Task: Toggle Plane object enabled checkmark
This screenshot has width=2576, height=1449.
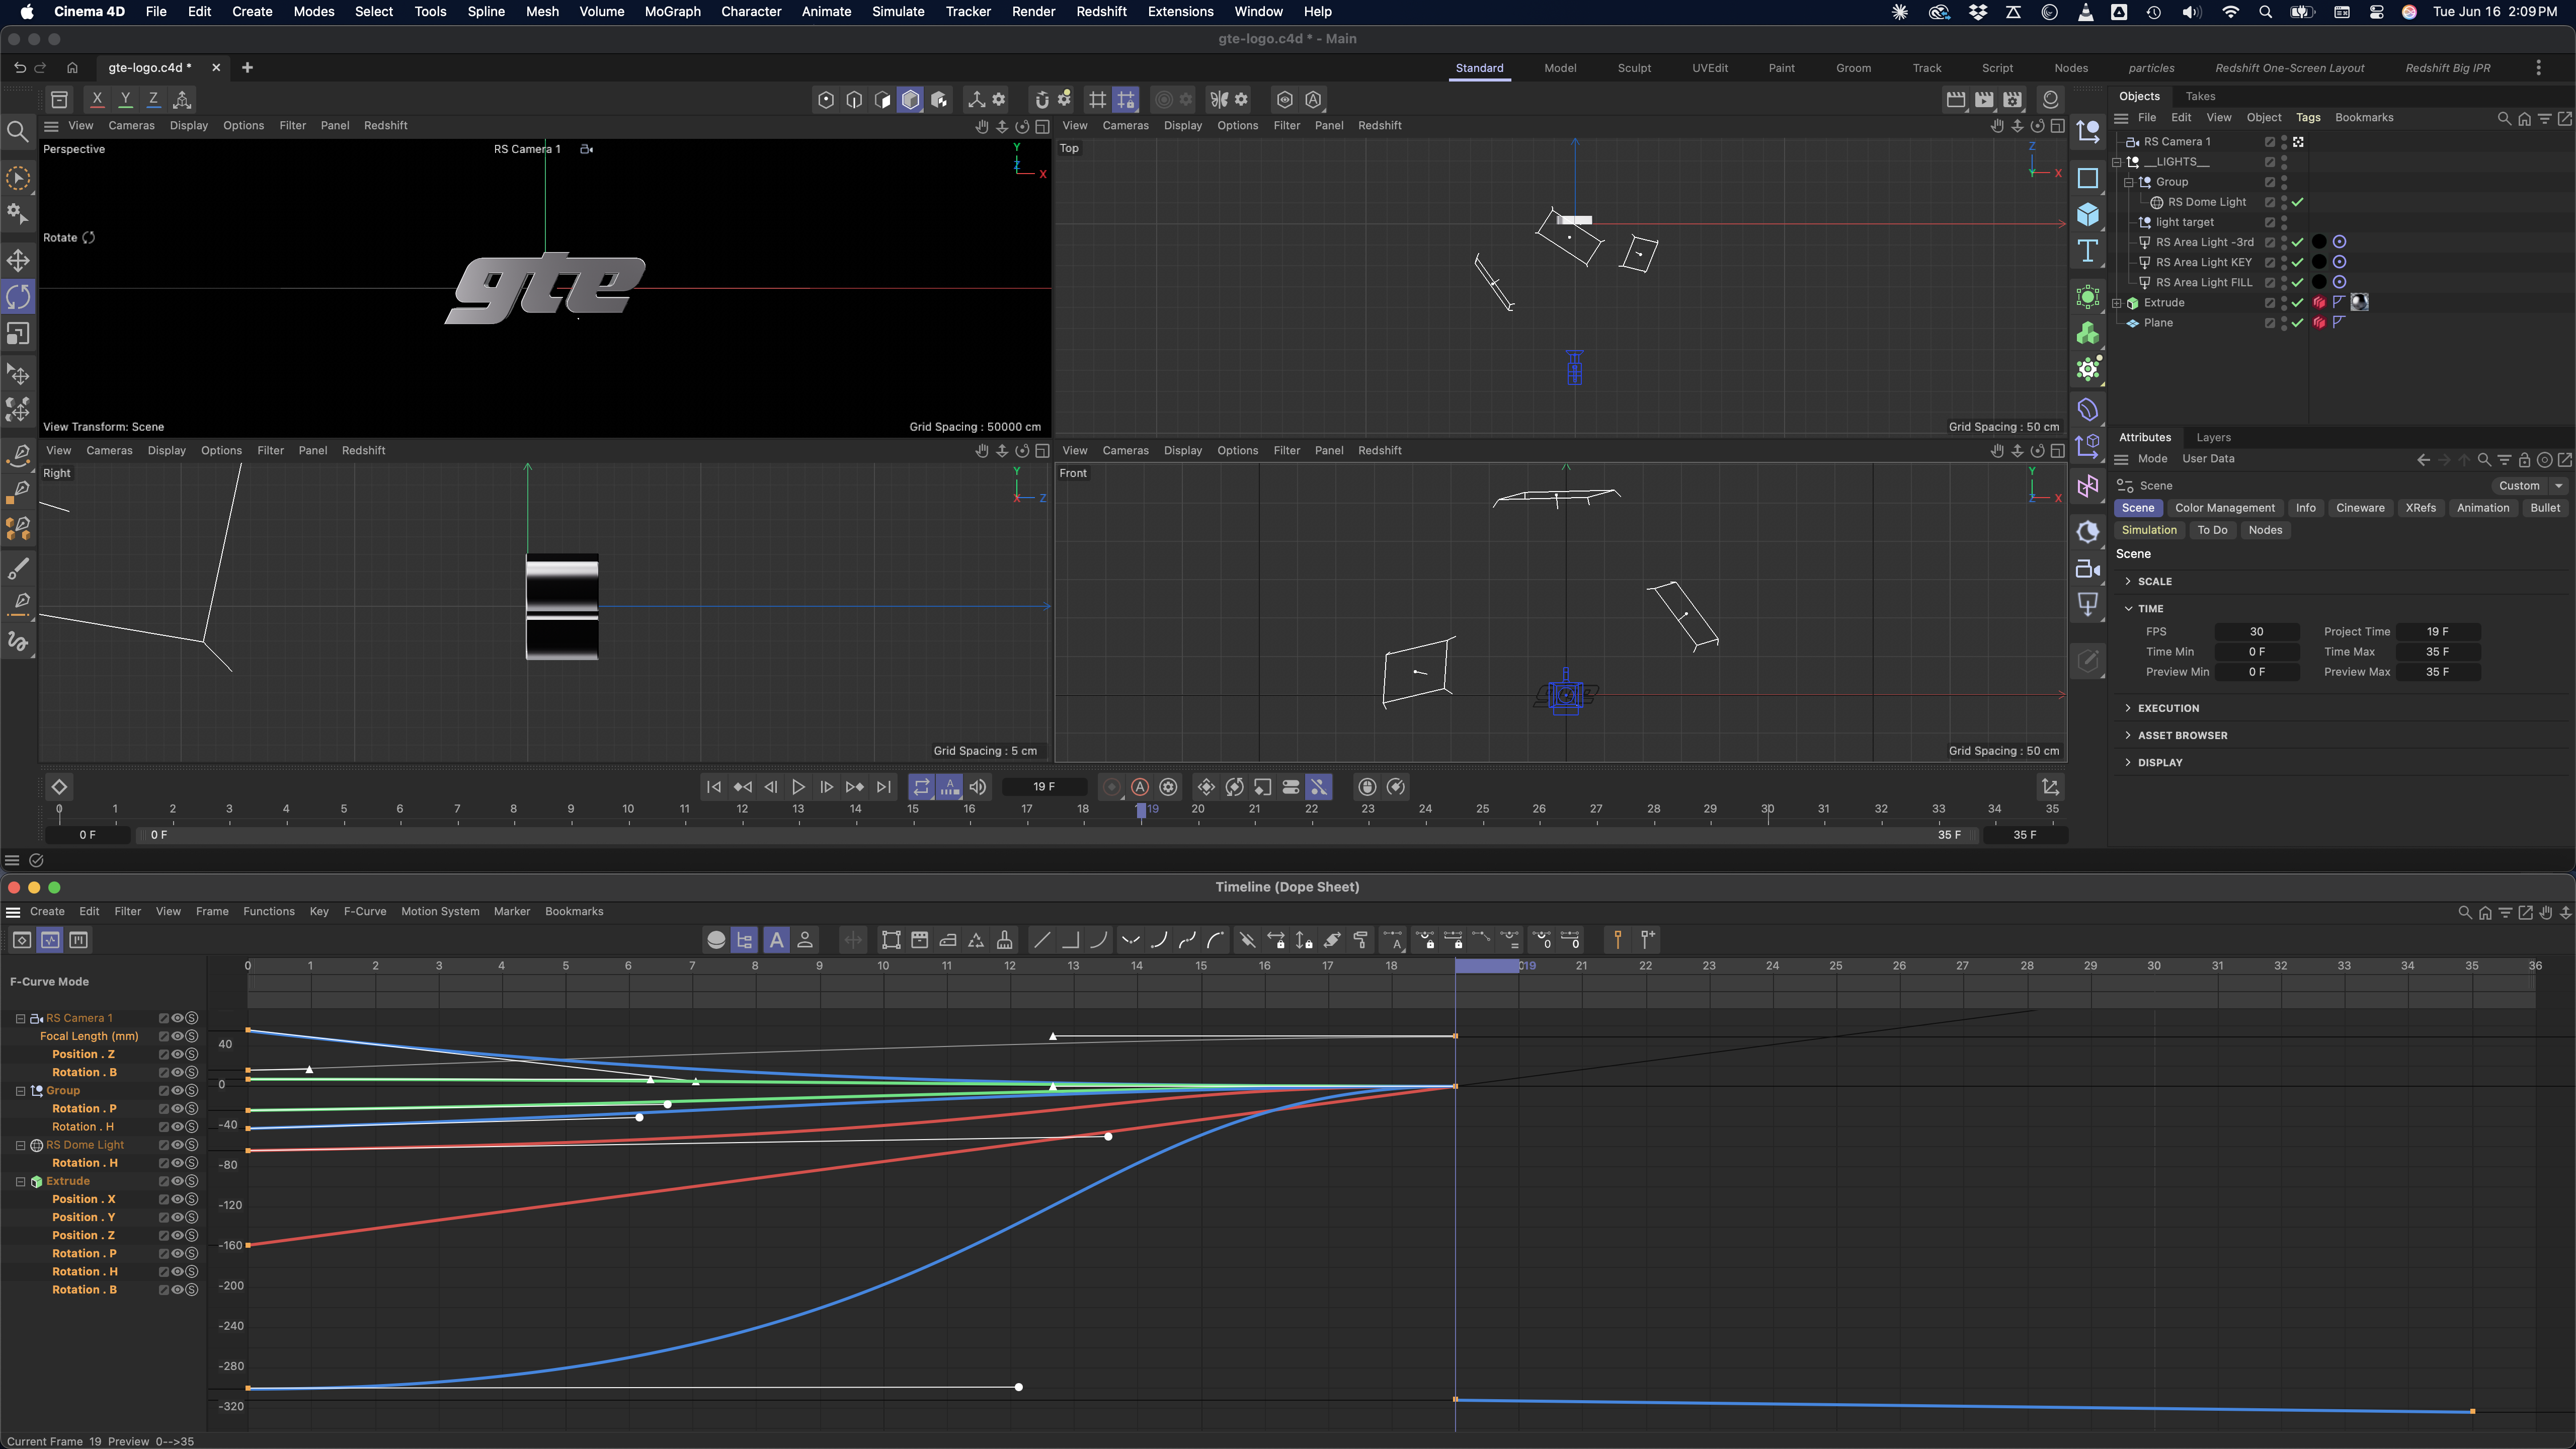Action: (2298, 323)
